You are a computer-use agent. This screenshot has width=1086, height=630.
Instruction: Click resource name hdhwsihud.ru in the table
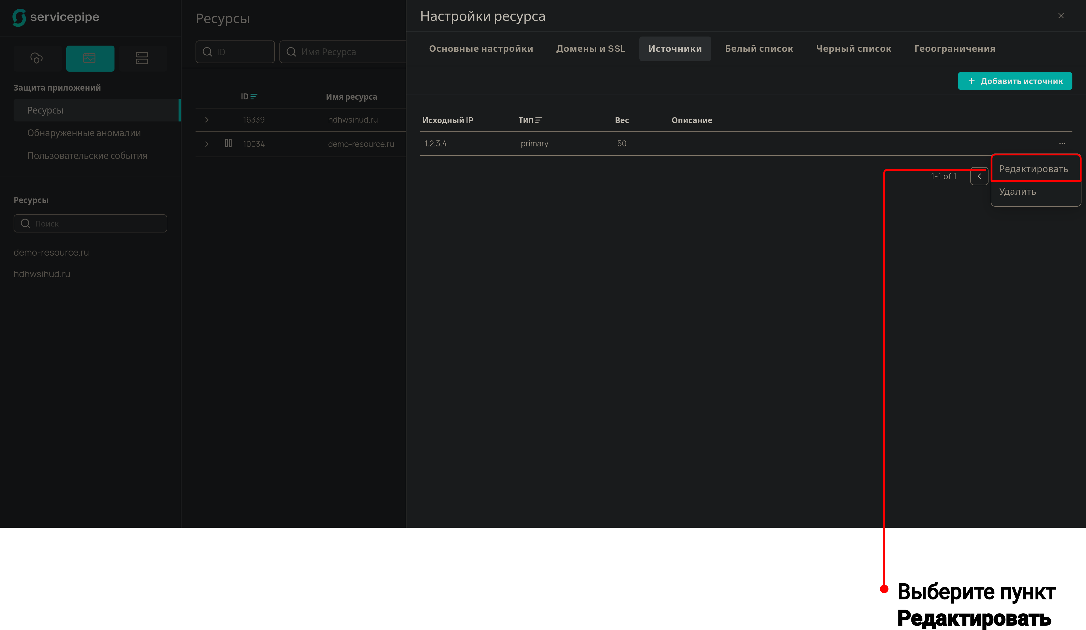(353, 120)
